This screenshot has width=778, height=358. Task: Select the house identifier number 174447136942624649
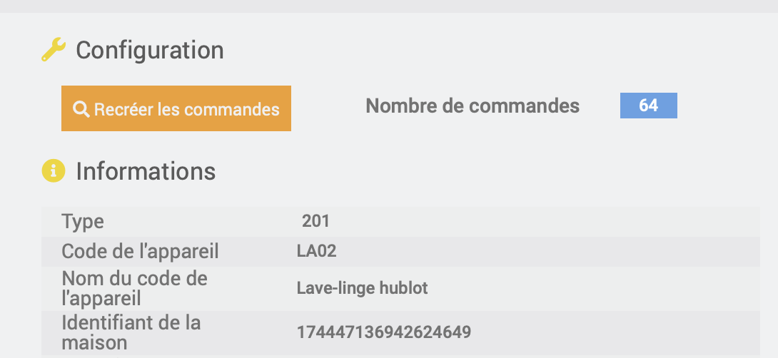(x=383, y=332)
